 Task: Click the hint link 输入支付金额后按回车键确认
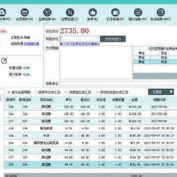click(x=80, y=44)
